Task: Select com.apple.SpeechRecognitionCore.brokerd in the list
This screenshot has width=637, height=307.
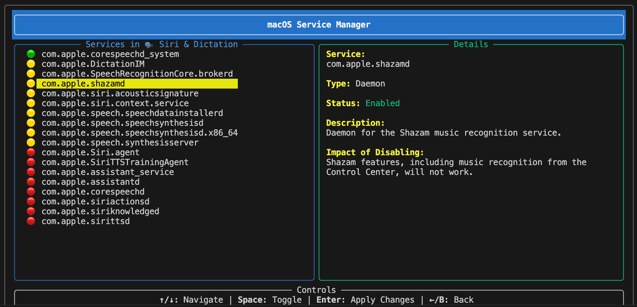Action: pyautogui.click(x=137, y=74)
